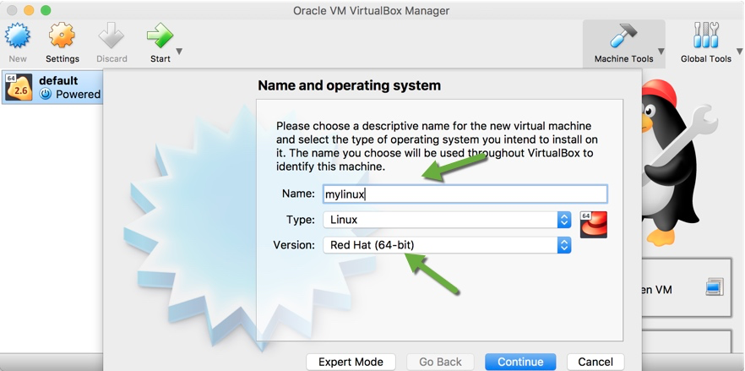The width and height of the screenshot is (745, 371).
Task: Open the Version dropdown showing Red Hat
Action: click(447, 245)
